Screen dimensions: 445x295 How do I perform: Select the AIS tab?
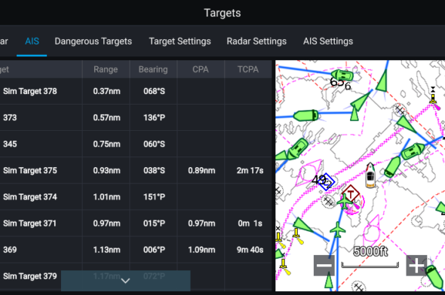[x=32, y=41]
